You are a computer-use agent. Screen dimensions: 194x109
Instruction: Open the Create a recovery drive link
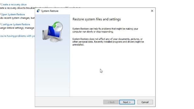tap(14, 5)
